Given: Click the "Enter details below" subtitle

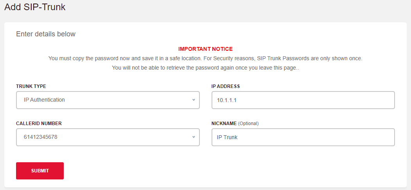Looking at the screenshot, I should (46, 34).
